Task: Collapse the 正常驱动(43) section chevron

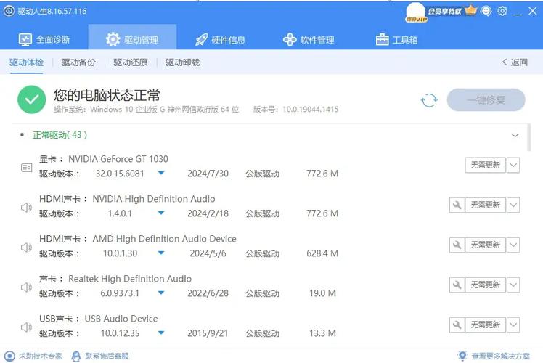Action: pyautogui.click(x=515, y=135)
